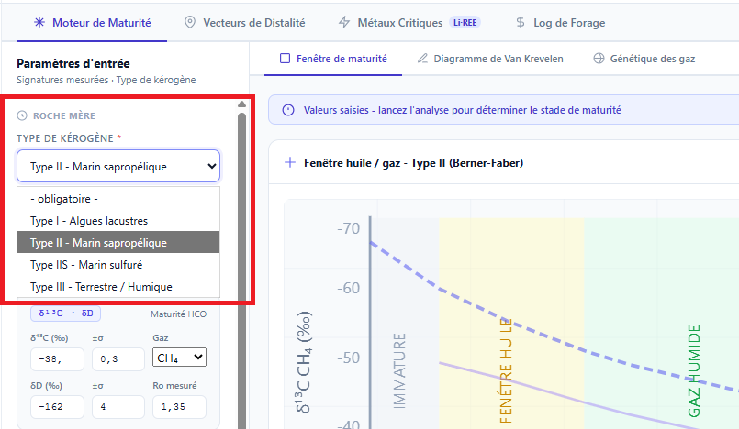
Task: Click the pencil icon beside Diagramme de Van Krevelen
Action: (x=423, y=59)
